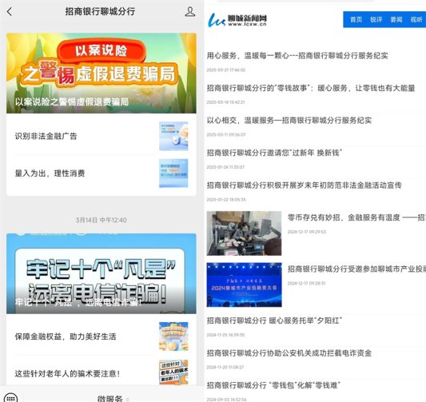The image size is (426, 402).
Task: Open the 视听 tab
Action: click(x=416, y=19)
